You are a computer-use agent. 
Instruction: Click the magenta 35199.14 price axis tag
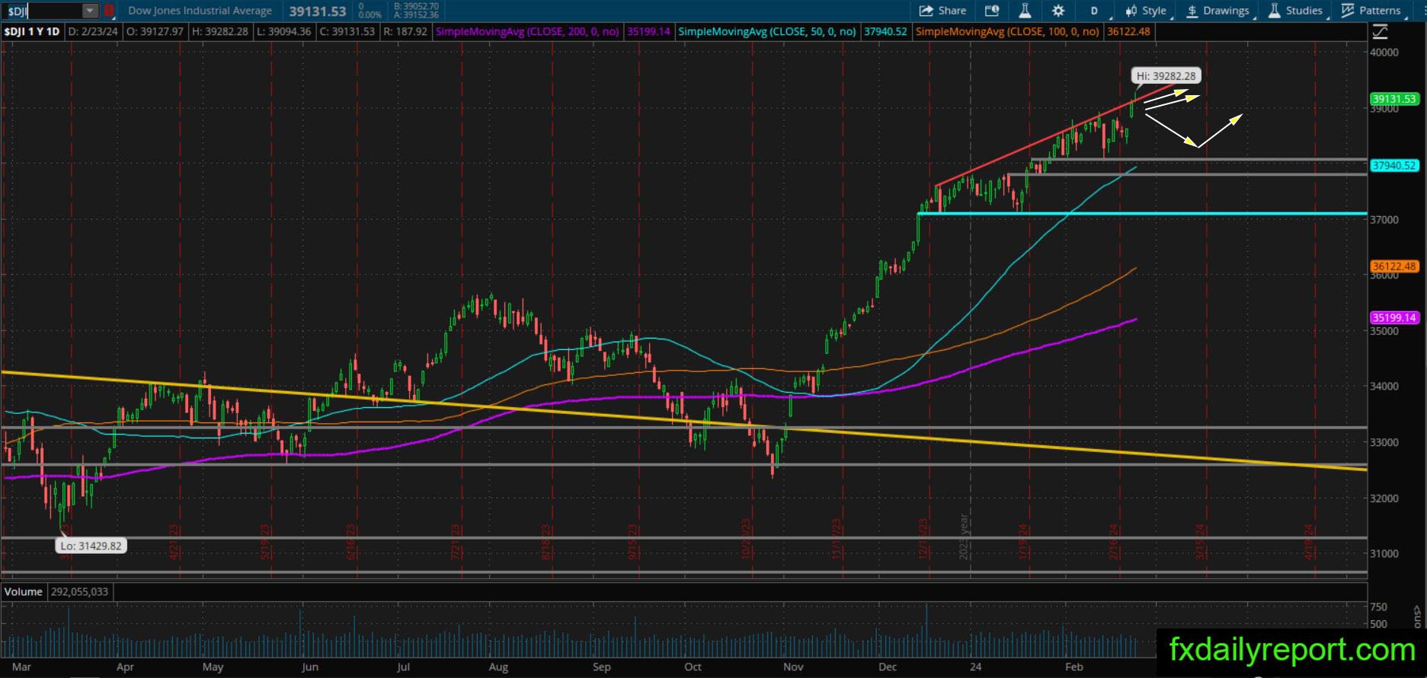click(x=1393, y=318)
